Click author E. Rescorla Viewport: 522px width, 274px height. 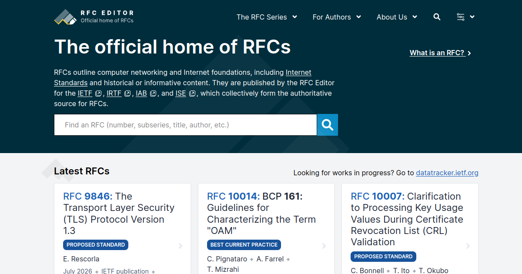(81, 259)
